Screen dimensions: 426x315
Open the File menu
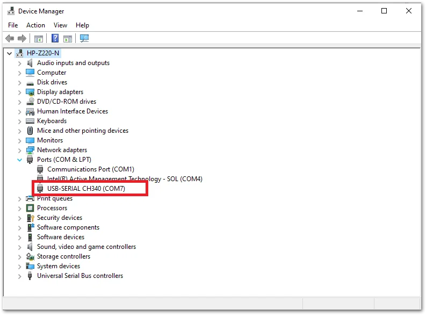[x=13, y=25]
